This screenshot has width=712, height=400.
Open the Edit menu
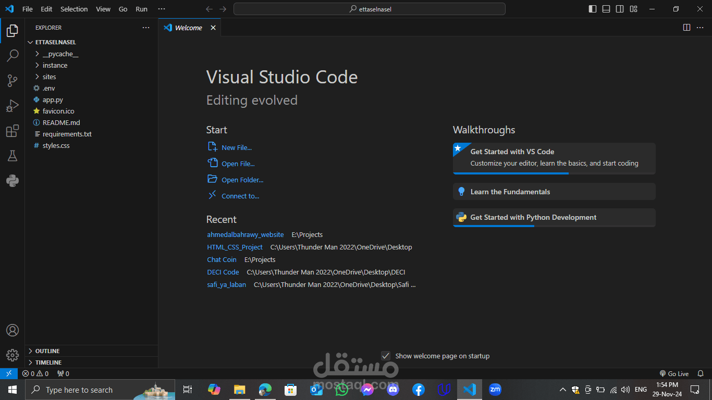click(x=46, y=9)
